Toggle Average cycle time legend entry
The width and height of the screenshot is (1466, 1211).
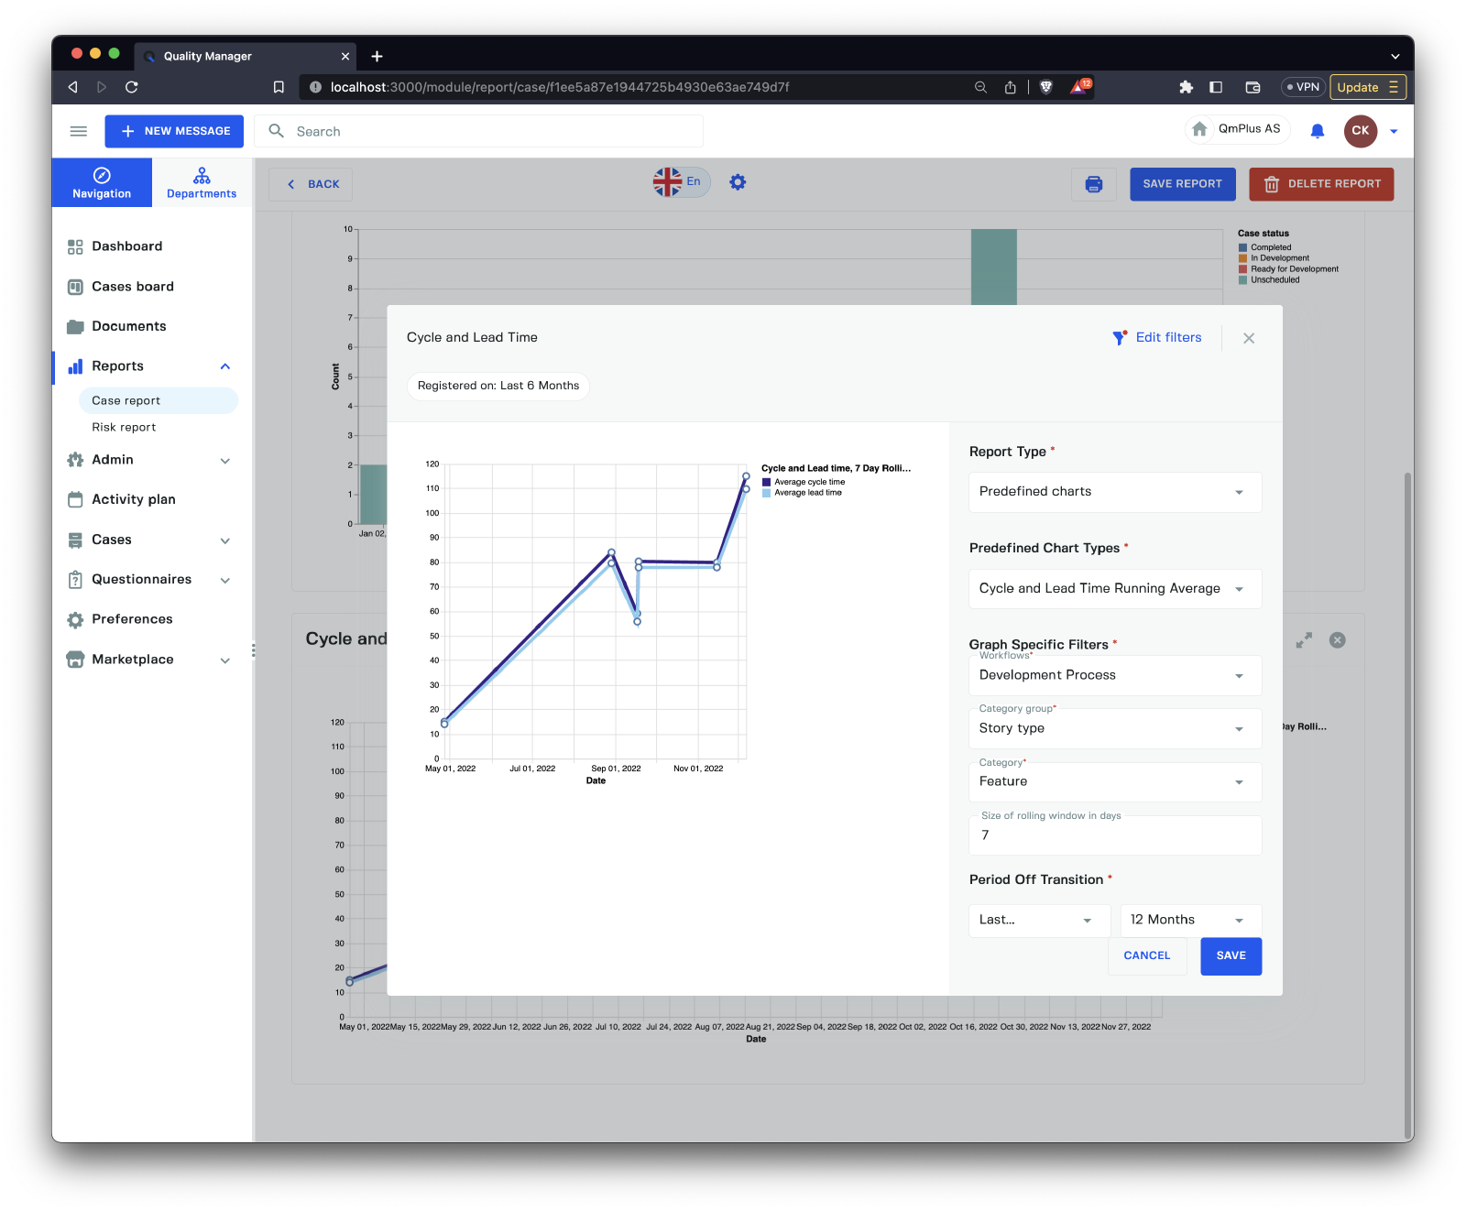(808, 482)
